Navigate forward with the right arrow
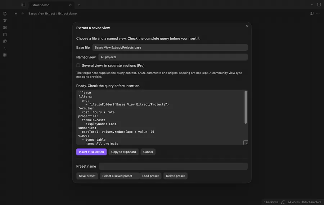This screenshot has width=324, height=205. [23, 13]
